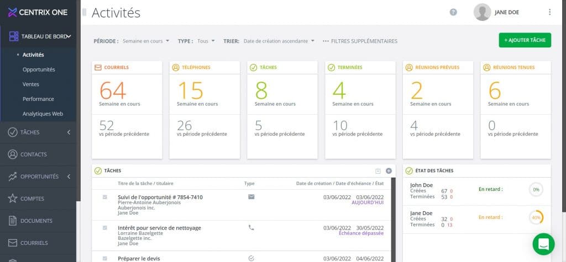Check the Préparer le devis task checkbox
This screenshot has height=262, width=566.
click(105, 258)
